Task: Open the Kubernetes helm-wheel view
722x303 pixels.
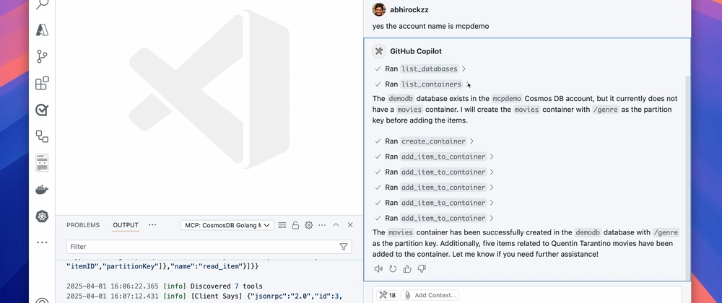Action: coord(42,216)
